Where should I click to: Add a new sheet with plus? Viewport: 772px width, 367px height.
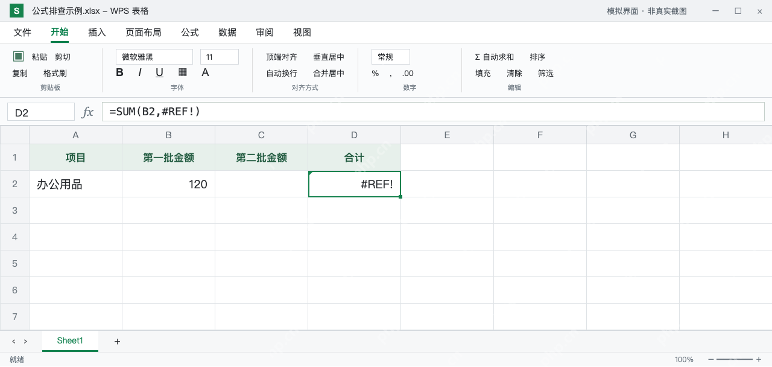coord(117,341)
